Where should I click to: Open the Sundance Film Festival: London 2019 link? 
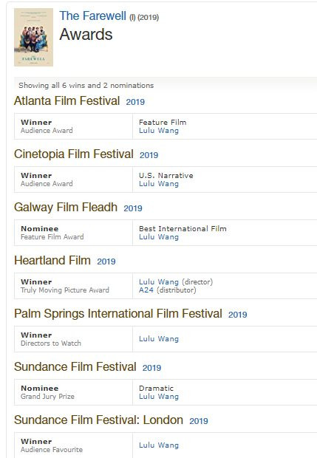[199, 420]
